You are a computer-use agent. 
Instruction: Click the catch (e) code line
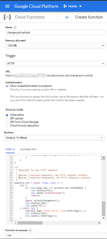point(29,208)
